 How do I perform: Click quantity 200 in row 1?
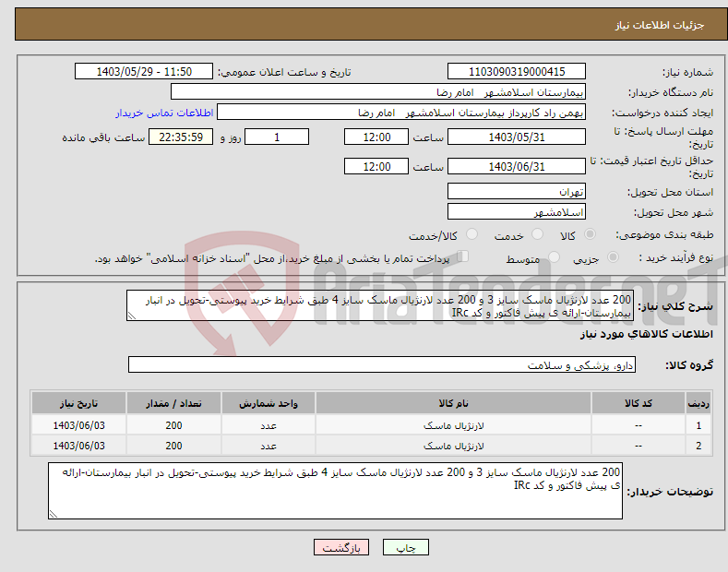point(173,425)
